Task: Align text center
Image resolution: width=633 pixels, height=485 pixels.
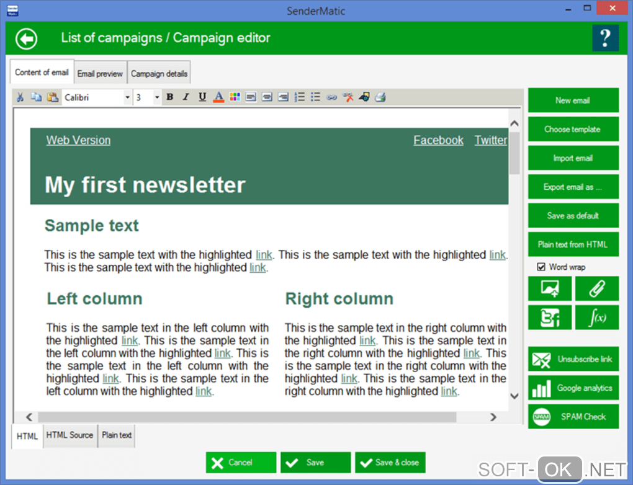Action: click(x=267, y=97)
